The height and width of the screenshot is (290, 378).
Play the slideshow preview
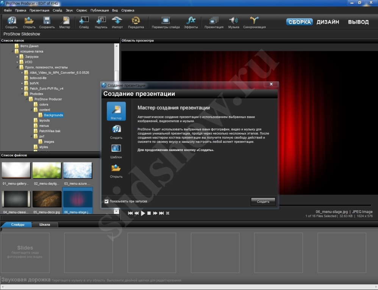pos(143,213)
